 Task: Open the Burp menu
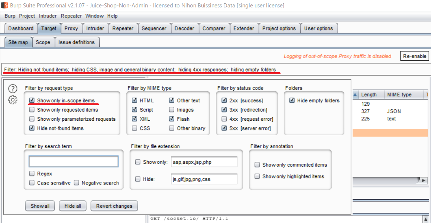(x=10, y=16)
